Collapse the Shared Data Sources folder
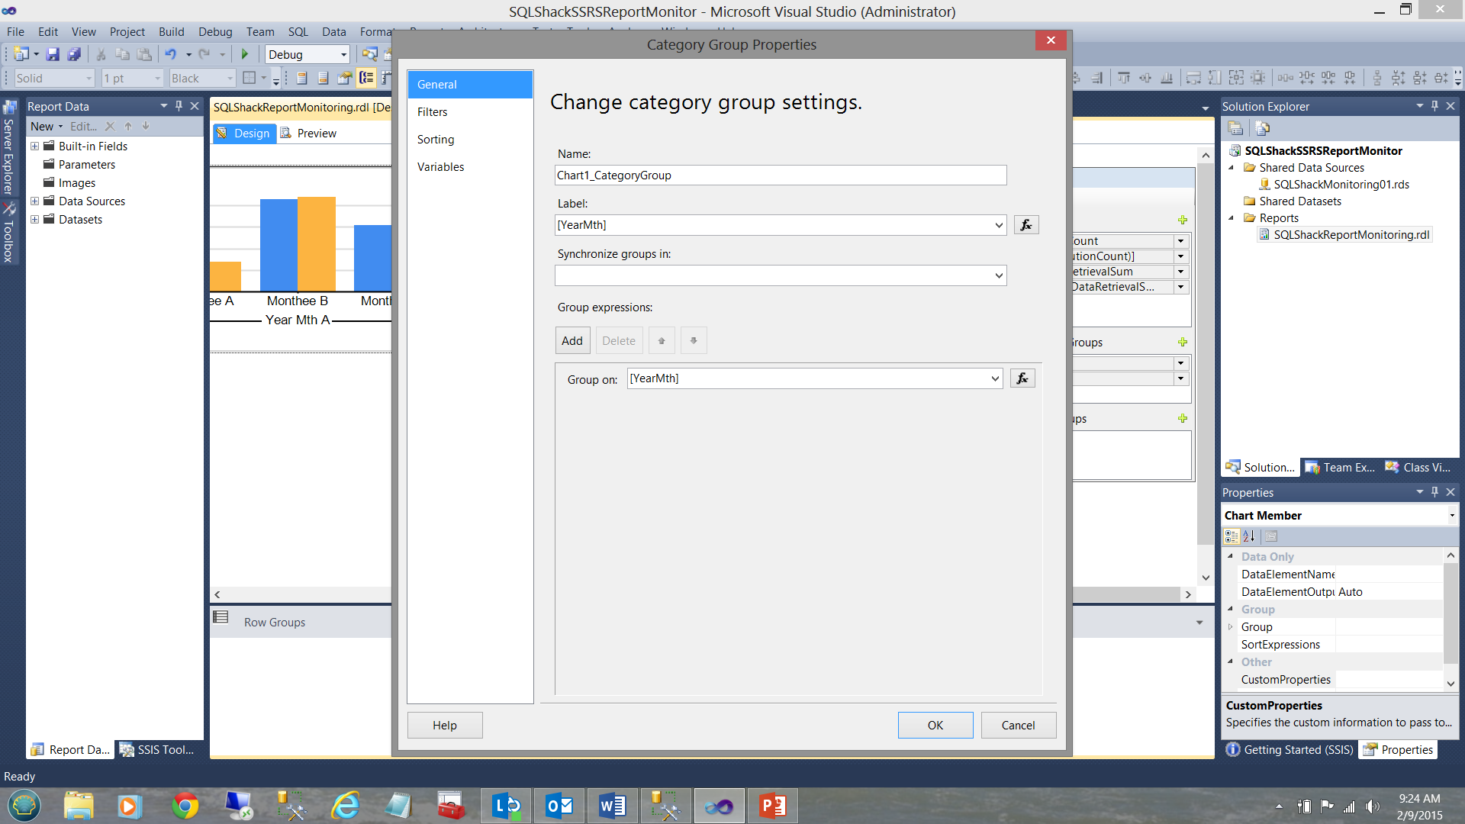Image resolution: width=1465 pixels, height=824 pixels. pos(1231,168)
